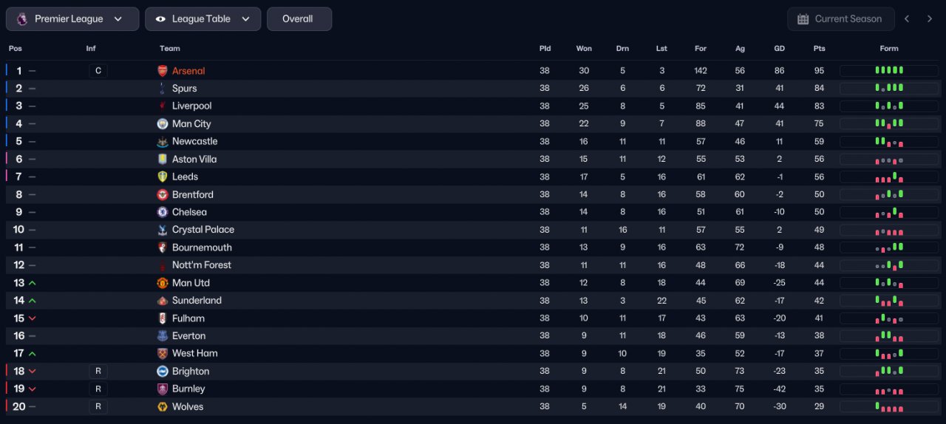
Task: Click the calendar icon beside Current Season
Action: (x=803, y=19)
